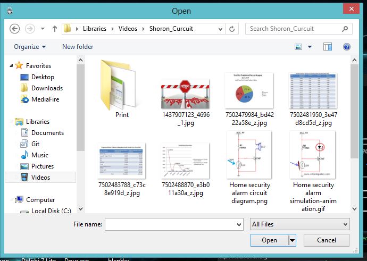367x261 pixels.
Task: Click the dialog's title bar icon
Action: click(10, 11)
